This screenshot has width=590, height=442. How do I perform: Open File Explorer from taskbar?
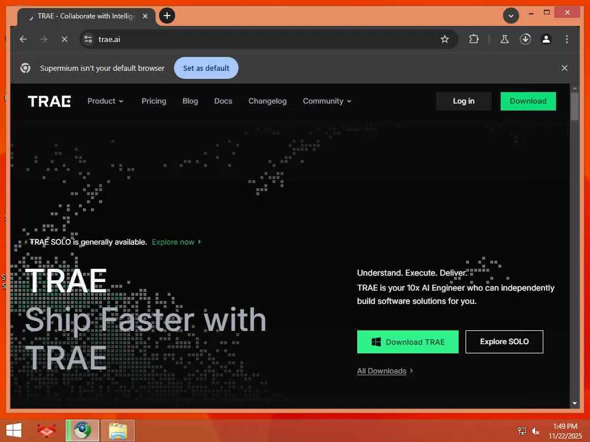pos(118,430)
